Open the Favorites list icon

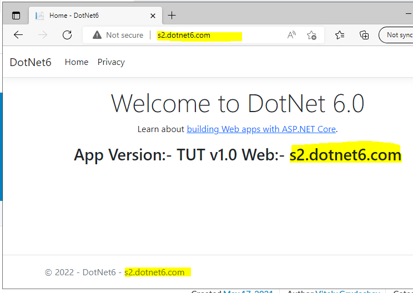[340, 35]
